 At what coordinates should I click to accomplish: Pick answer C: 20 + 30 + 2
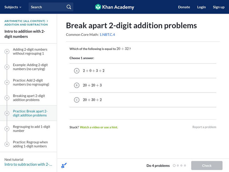(x=76, y=100)
